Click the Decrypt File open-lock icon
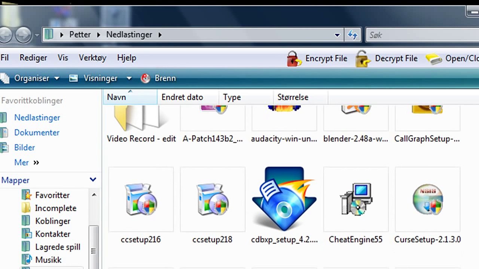 pos(363,59)
